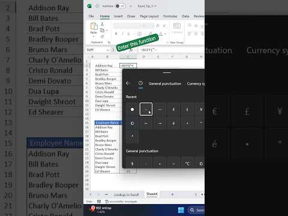Click the Excel app logo icon
The height and width of the screenshot is (216, 288).
click(x=89, y=6)
